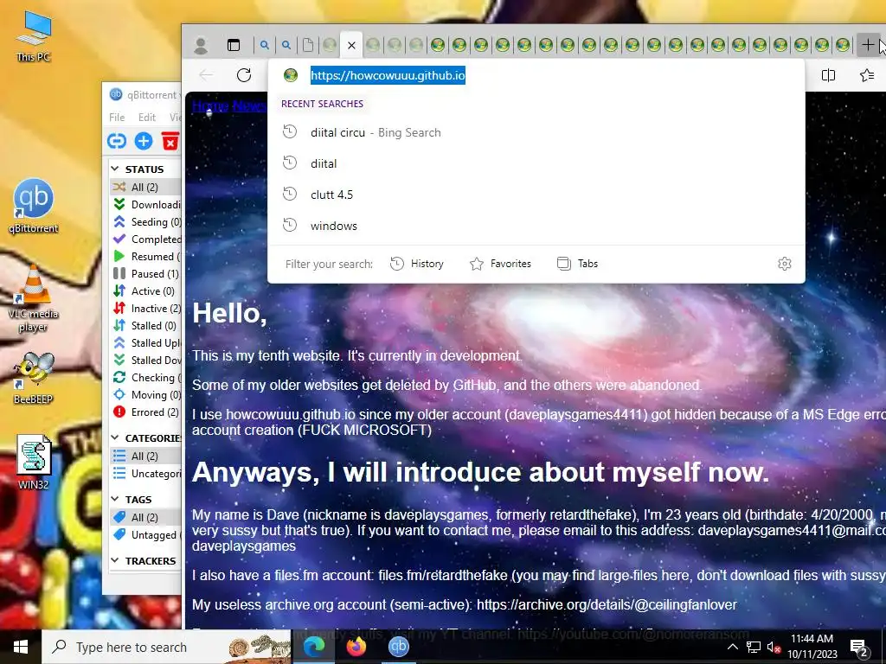Image resolution: width=886 pixels, height=664 pixels.
Task: Select WIN32 file on desktop
Action: click(34, 462)
